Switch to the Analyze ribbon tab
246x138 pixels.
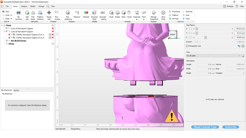coord(24,6)
